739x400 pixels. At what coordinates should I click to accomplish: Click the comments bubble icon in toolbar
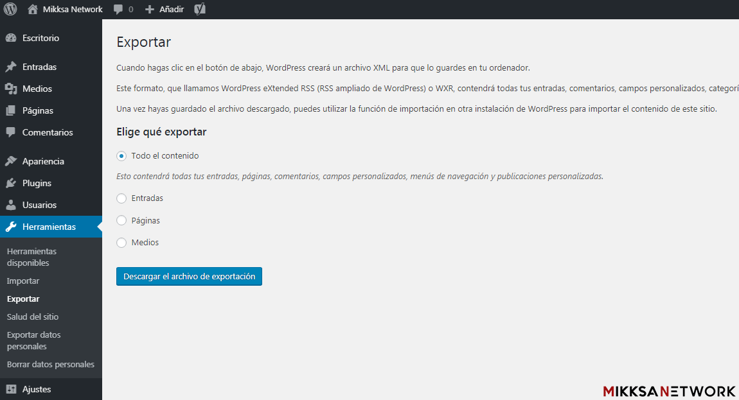coord(118,10)
